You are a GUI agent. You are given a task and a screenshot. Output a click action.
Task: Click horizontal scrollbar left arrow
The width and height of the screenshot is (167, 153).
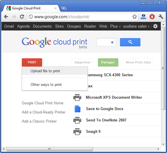point(4,149)
